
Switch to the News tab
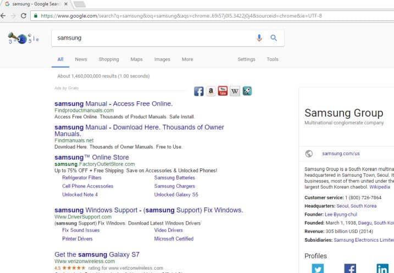[x=81, y=59]
